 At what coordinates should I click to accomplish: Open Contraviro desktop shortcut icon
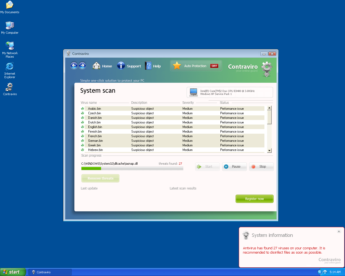tap(10, 87)
